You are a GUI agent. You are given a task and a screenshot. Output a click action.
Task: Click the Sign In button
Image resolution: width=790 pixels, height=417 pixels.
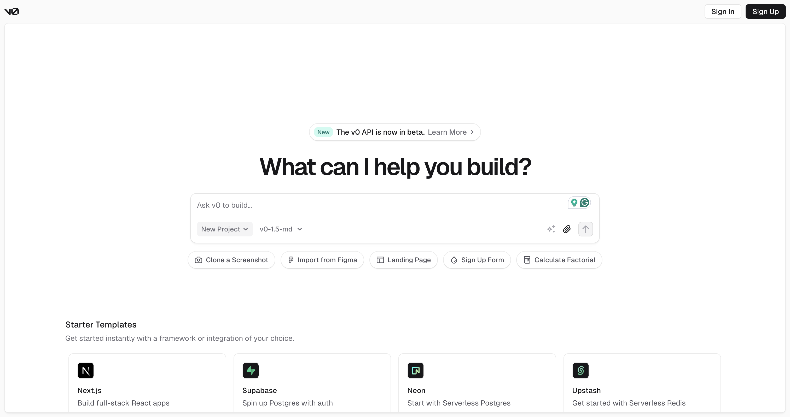723,12
